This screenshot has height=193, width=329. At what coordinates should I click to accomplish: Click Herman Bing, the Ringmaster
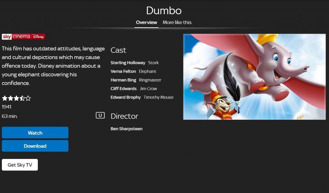tap(123, 80)
